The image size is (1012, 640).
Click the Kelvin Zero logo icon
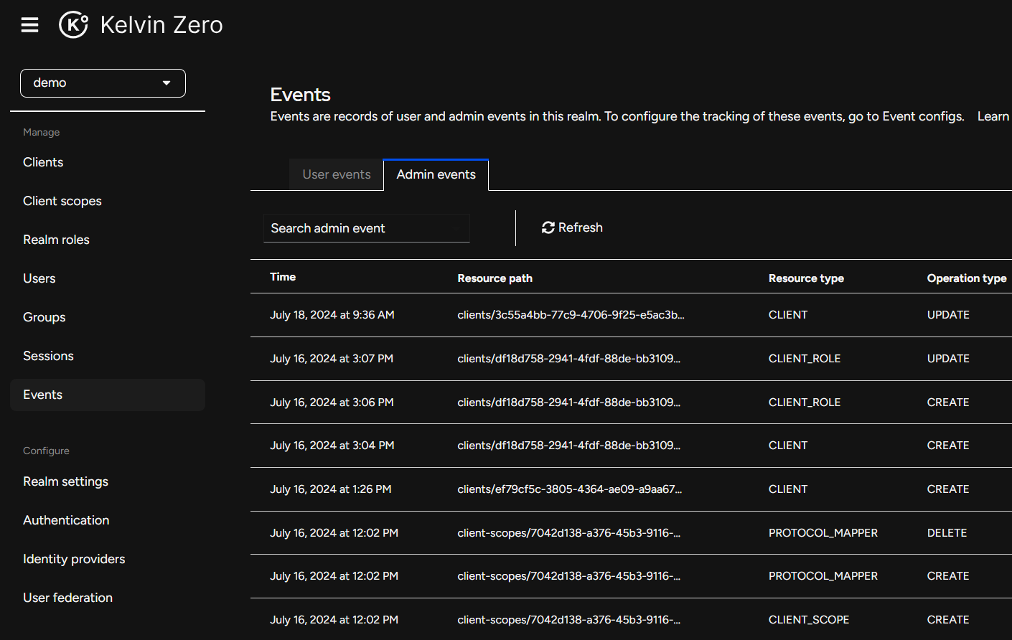click(x=73, y=25)
